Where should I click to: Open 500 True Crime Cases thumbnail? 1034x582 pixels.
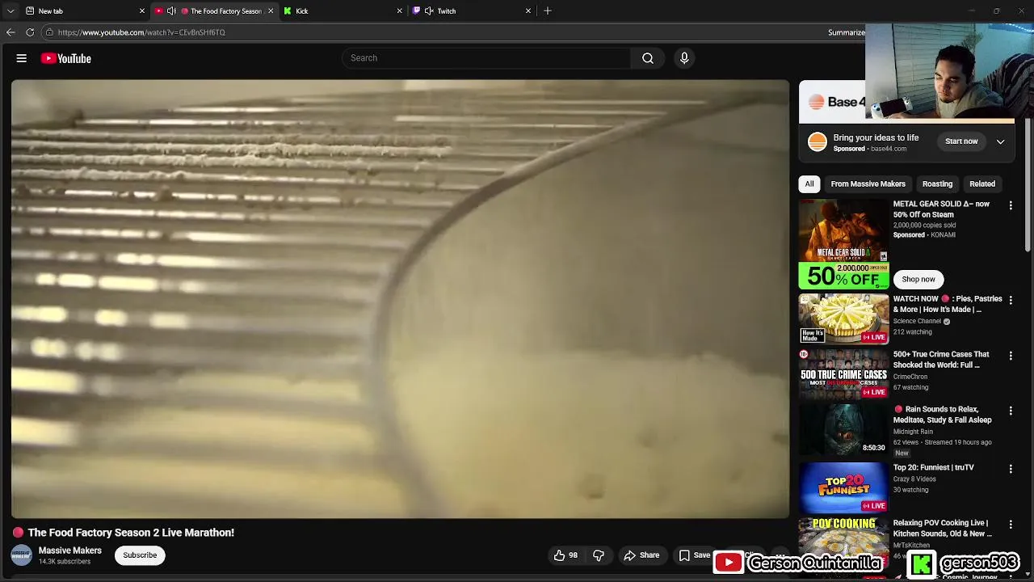[x=843, y=374]
